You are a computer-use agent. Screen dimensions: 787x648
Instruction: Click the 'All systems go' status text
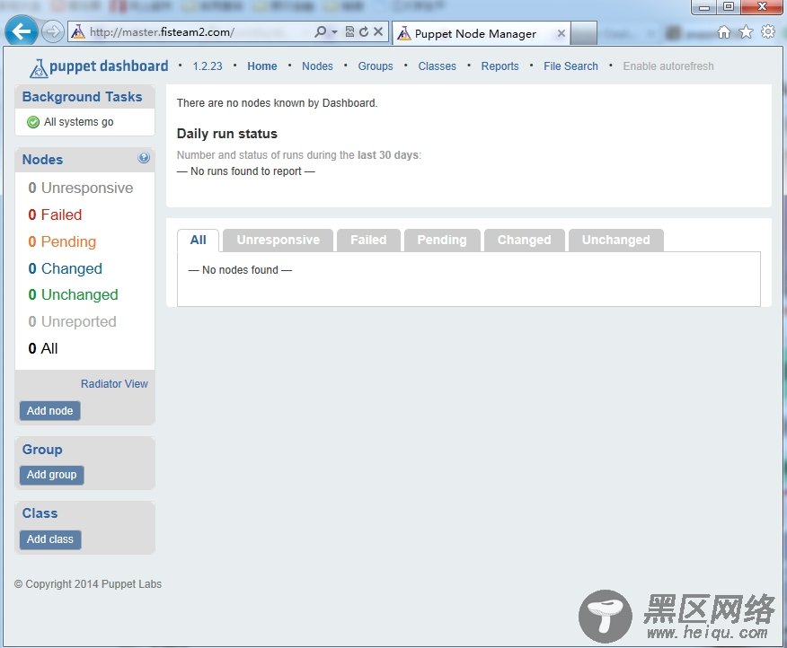(79, 122)
